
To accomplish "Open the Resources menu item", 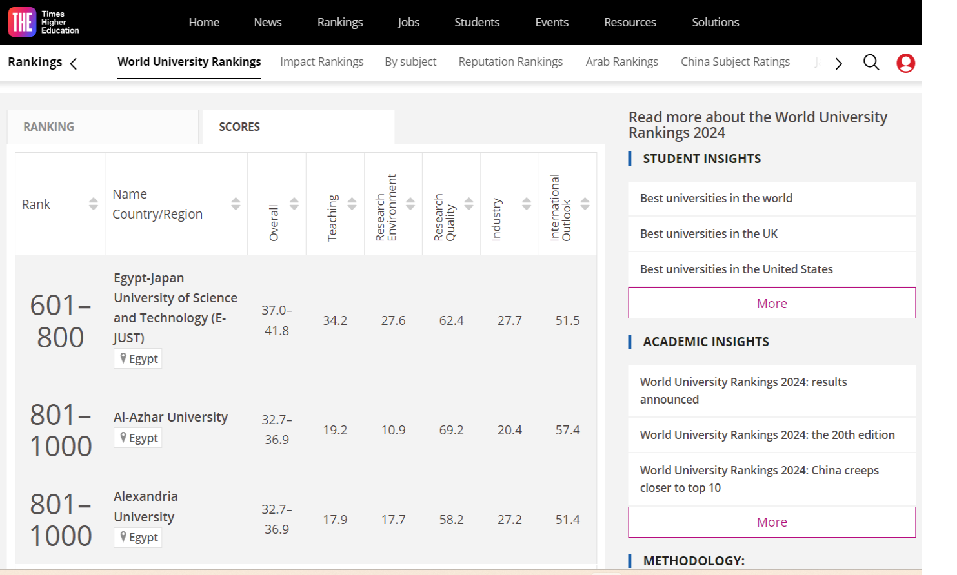I will coord(630,23).
